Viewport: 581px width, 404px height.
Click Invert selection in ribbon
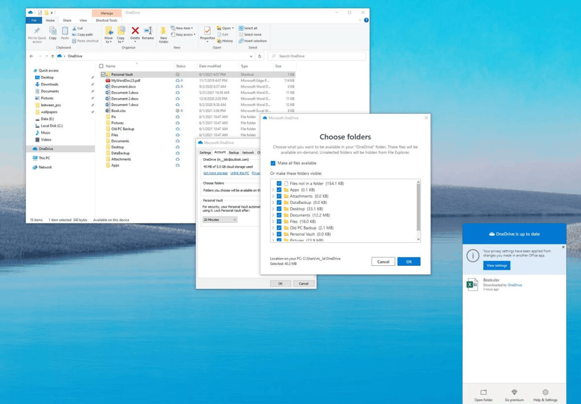[x=253, y=41]
